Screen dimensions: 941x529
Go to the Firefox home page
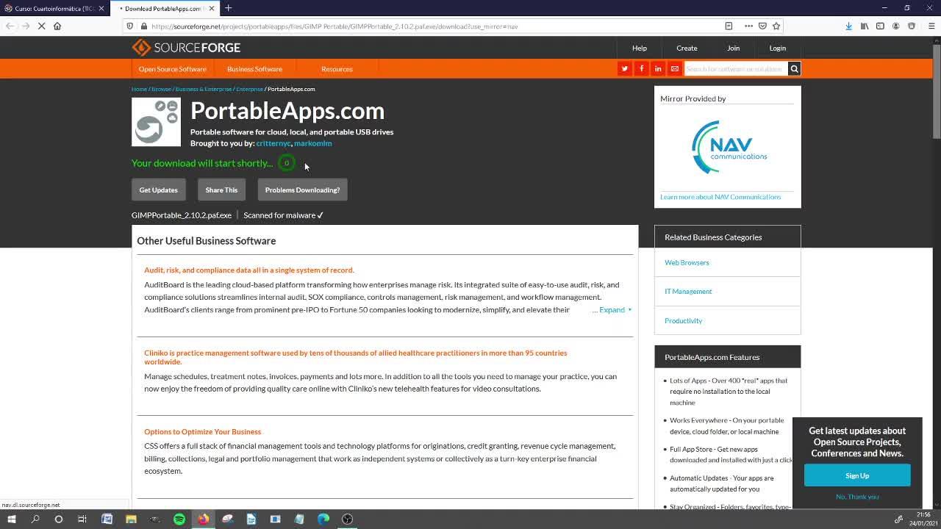tap(57, 26)
